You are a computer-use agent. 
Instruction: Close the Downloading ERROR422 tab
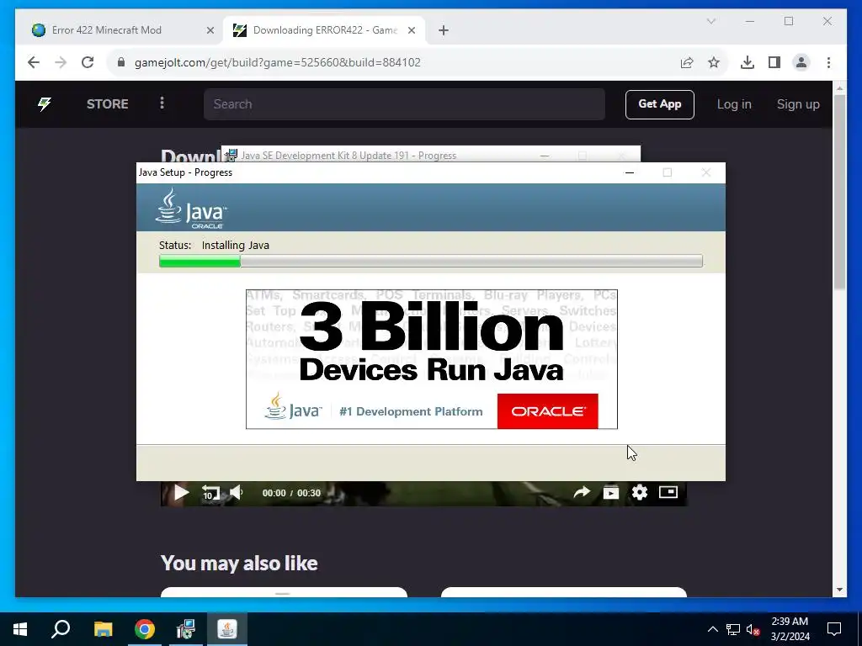411,31
